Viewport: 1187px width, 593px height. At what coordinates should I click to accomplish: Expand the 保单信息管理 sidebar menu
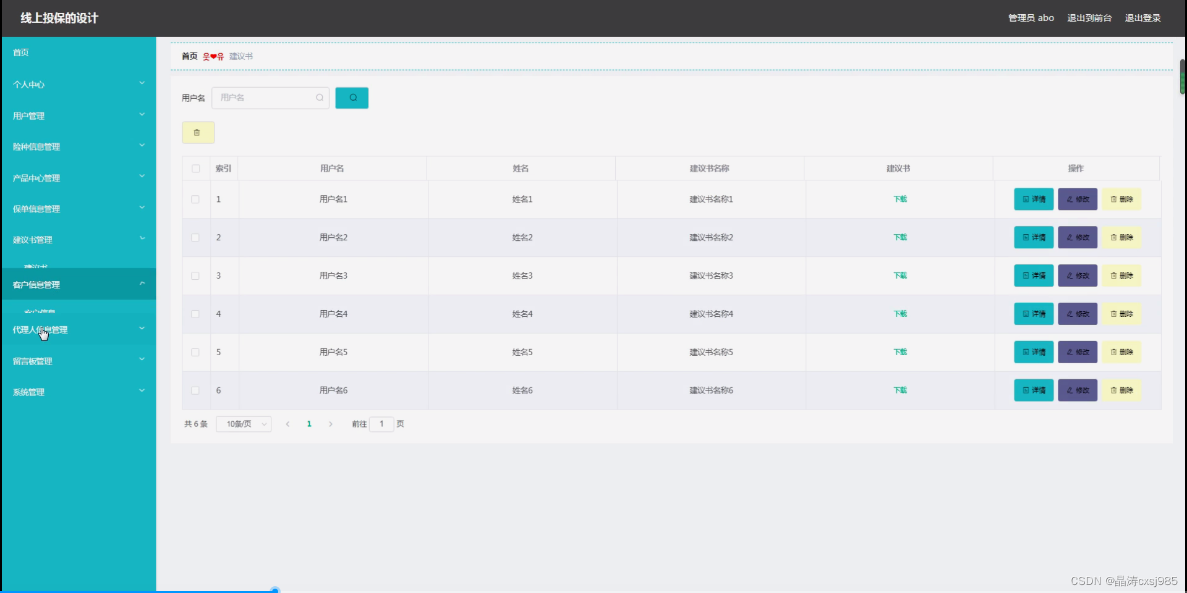[x=79, y=209]
